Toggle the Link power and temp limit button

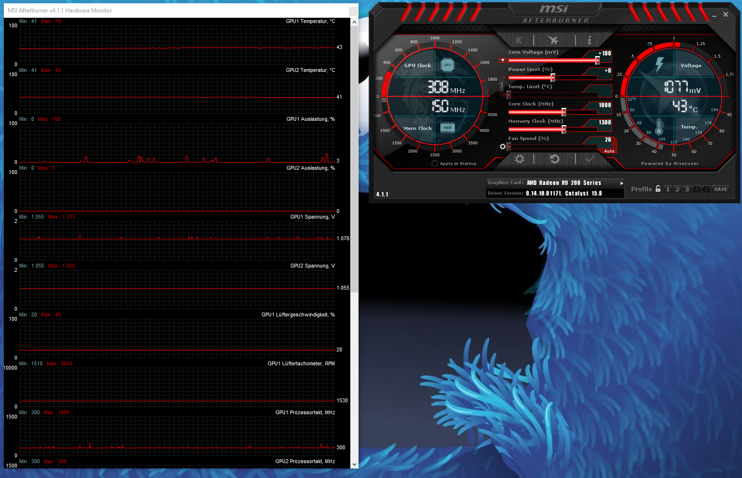(502, 86)
